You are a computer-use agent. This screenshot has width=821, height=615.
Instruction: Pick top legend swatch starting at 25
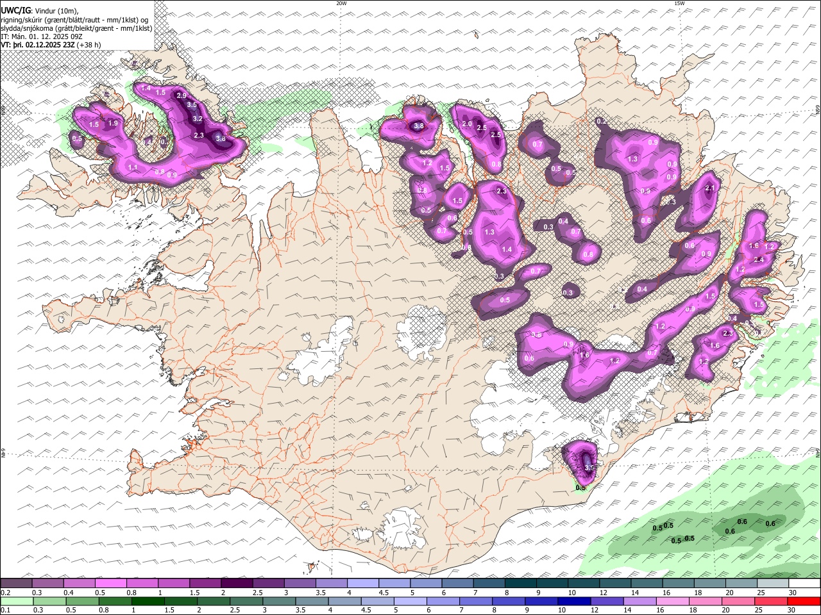(x=774, y=583)
